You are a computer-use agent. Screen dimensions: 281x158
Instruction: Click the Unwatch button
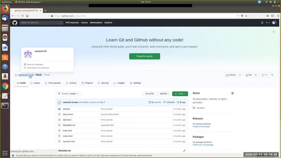[231, 75]
